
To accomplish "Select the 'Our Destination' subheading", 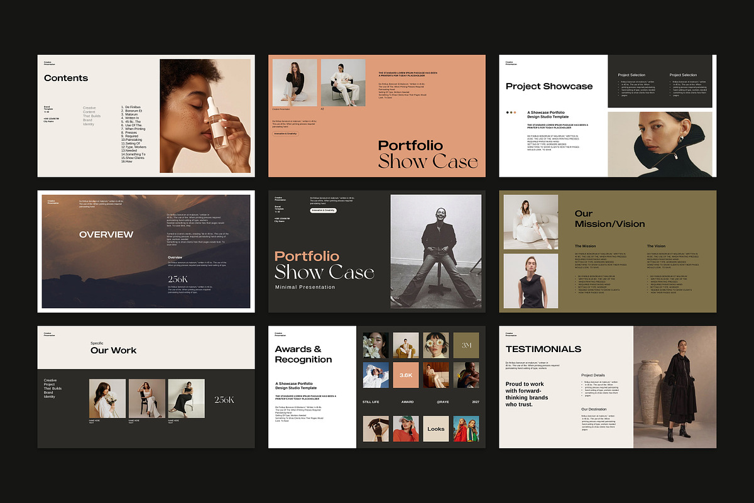I will pos(594,409).
